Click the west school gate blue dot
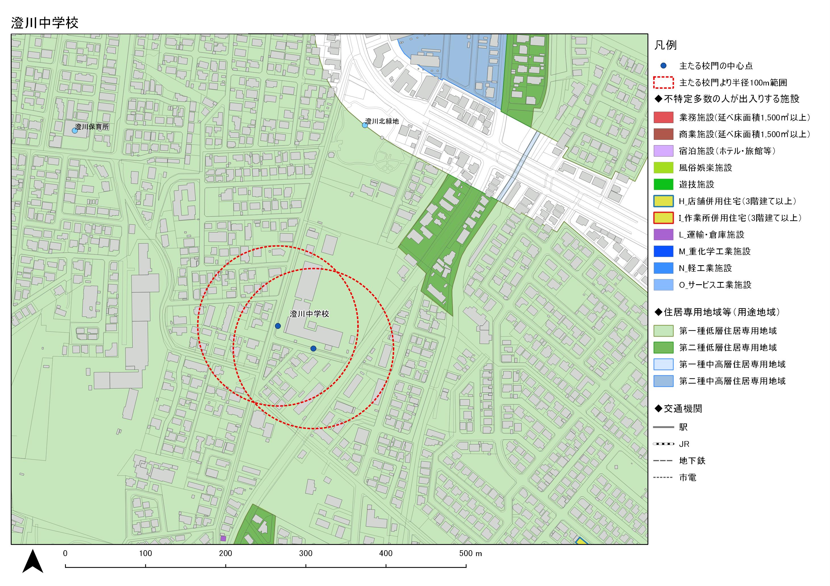The width and height of the screenshot is (830, 586). pyautogui.click(x=278, y=326)
